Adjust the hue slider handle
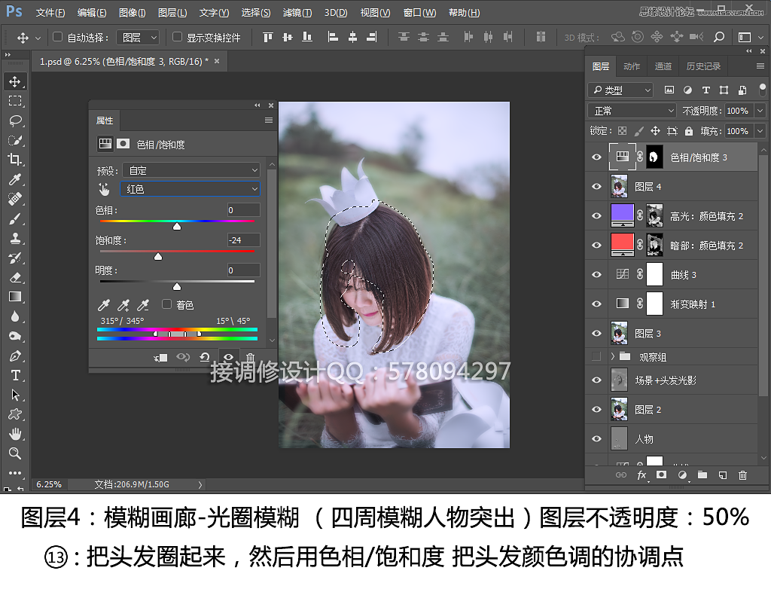 point(177,227)
